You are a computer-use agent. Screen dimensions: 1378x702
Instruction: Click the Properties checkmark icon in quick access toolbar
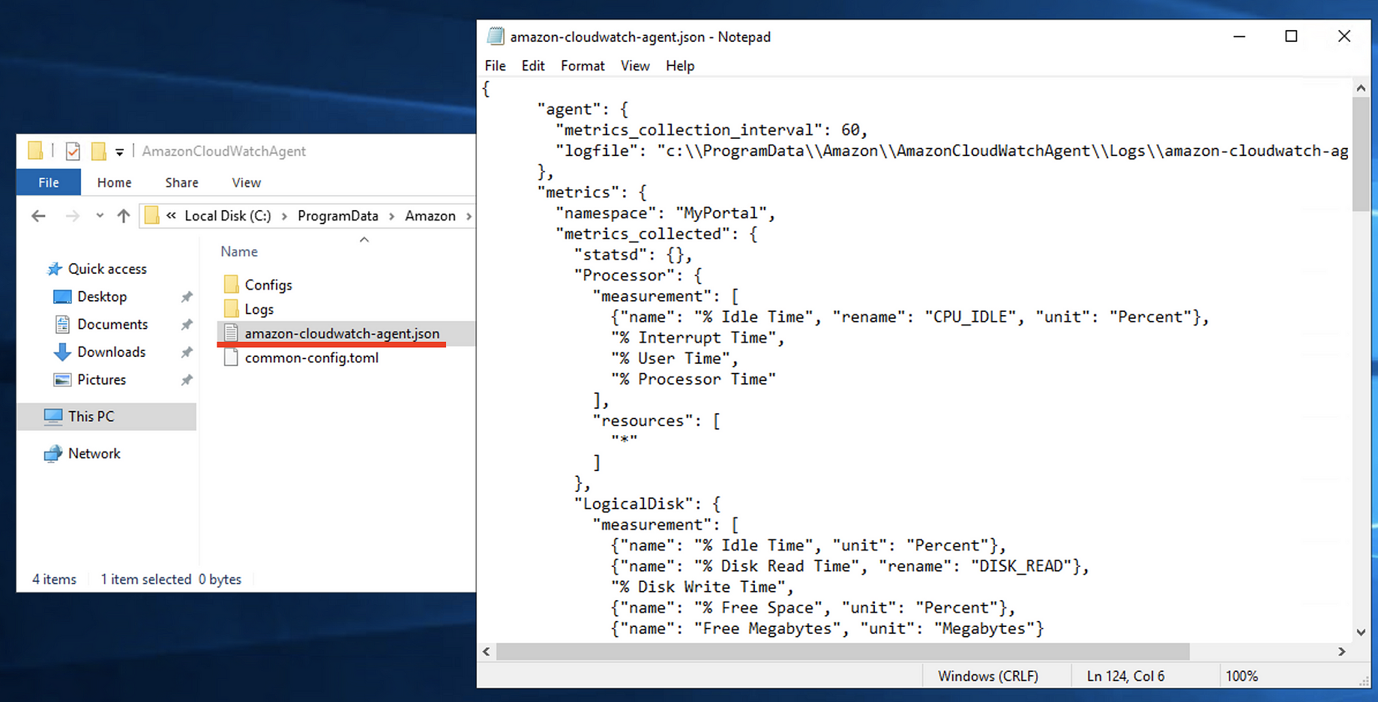tap(73, 151)
